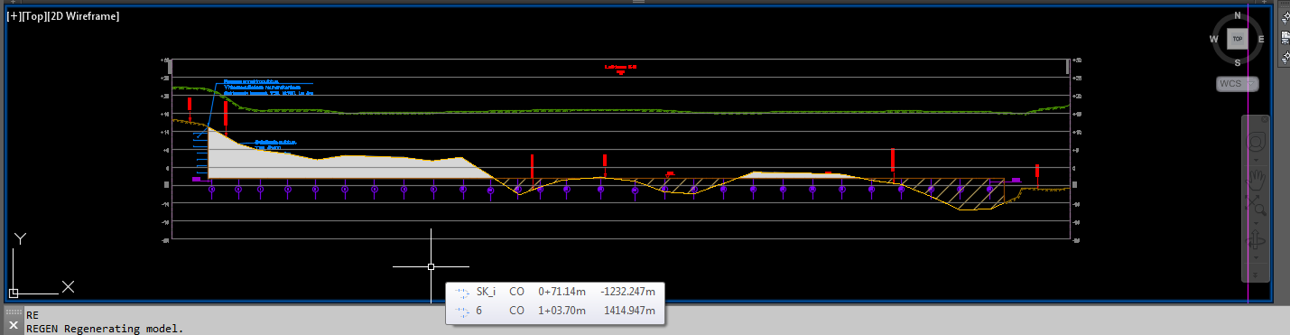Viewport: 1290px width, 335px height.
Task: Expand the zoom options arrow in navigation bar
Action: (x=1256, y=222)
